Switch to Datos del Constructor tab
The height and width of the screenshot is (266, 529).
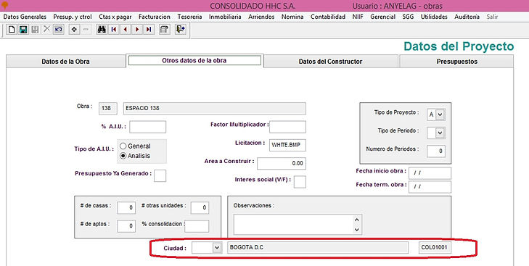coord(331,62)
